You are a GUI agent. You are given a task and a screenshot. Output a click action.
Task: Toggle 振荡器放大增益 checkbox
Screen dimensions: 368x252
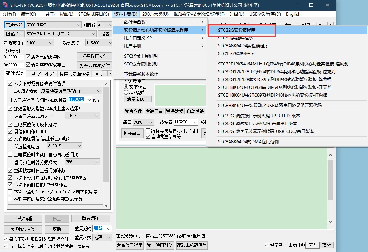(x=10, y=108)
